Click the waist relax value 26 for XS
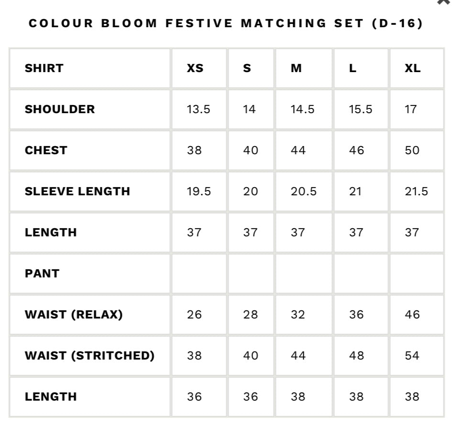Viewport: 452px width, 435px height. click(194, 315)
